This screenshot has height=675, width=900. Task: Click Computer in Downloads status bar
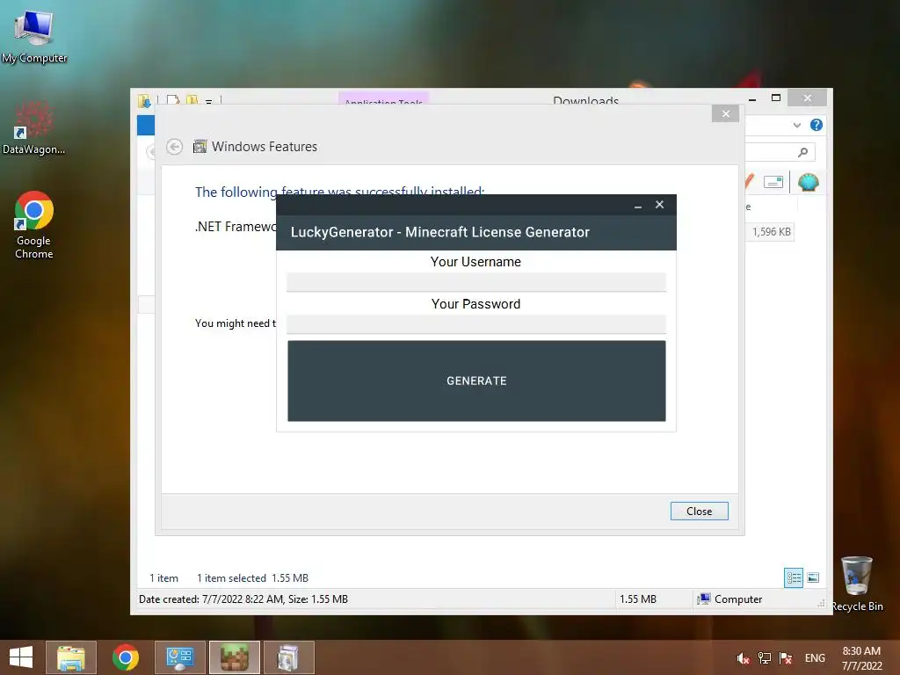729,599
